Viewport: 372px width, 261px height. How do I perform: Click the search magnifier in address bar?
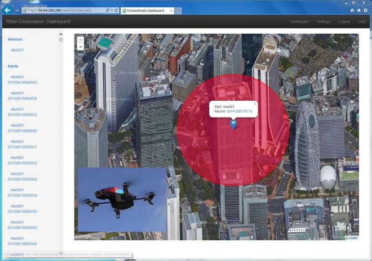pos(108,11)
